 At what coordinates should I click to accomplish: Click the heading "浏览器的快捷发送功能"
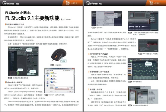(15, 24)
